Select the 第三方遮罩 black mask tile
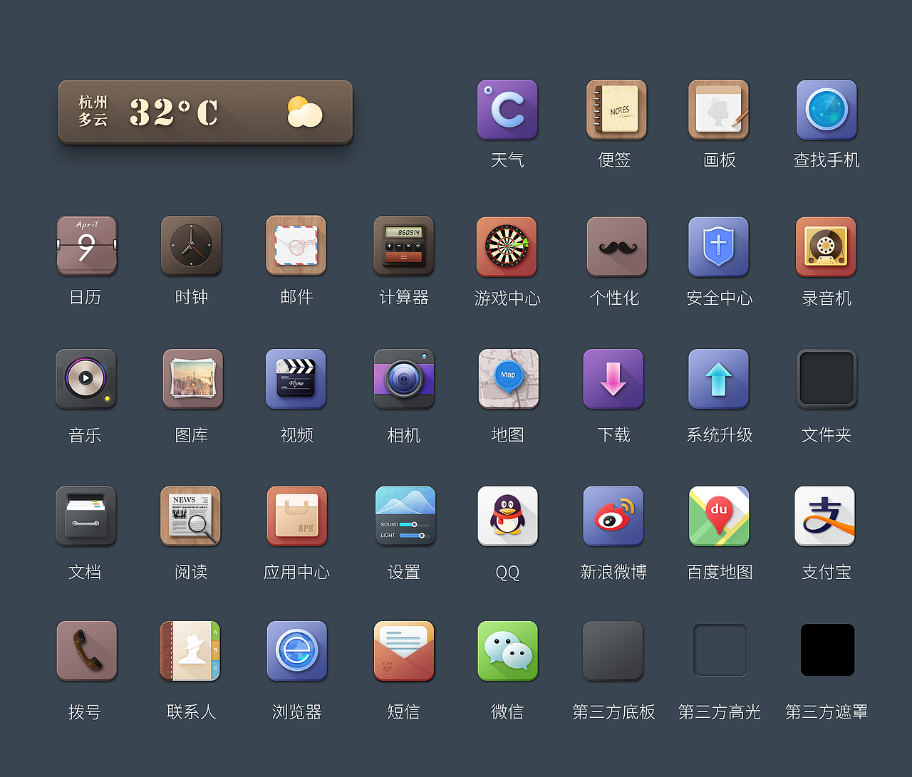Image resolution: width=912 pixels, height=777 pixels. point(827,650)
